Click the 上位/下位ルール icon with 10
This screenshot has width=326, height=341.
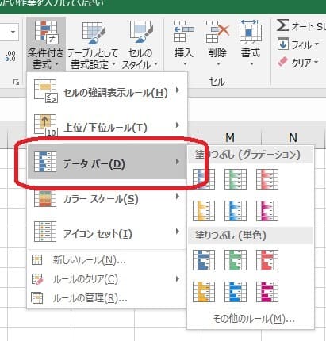[x=46, y=125]
